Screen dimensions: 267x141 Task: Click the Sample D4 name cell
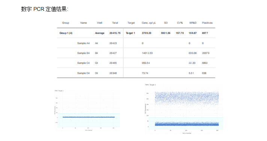tap(83, 73)
